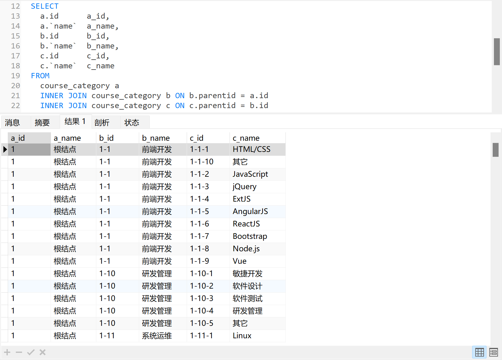Select c_name 其它 in the 1-1-10 row
The image size is (502, 360).
[x=258, y=162]
